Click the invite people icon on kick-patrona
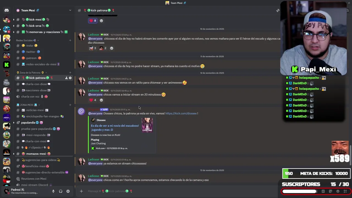Image resolution: width=352 pixels, height=198 pixels. click(x=66, y=78)
